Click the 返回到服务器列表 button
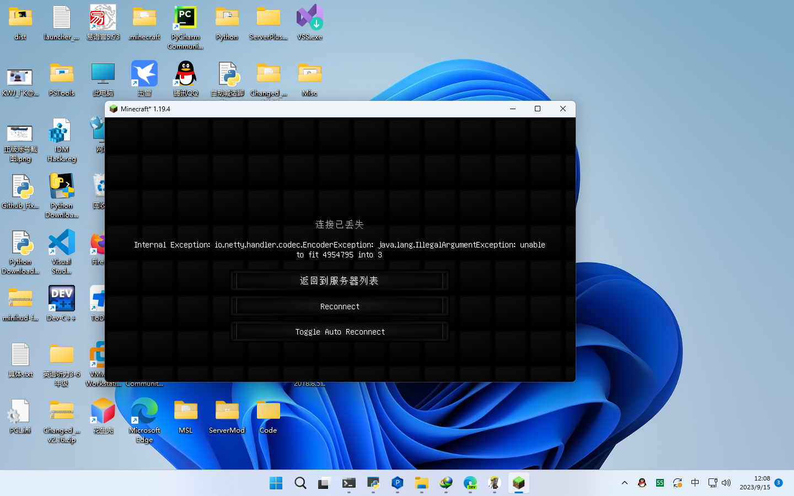 point(339,281)
